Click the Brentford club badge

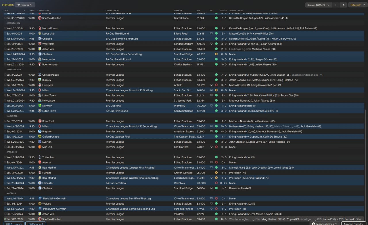(x=40, y=121)
